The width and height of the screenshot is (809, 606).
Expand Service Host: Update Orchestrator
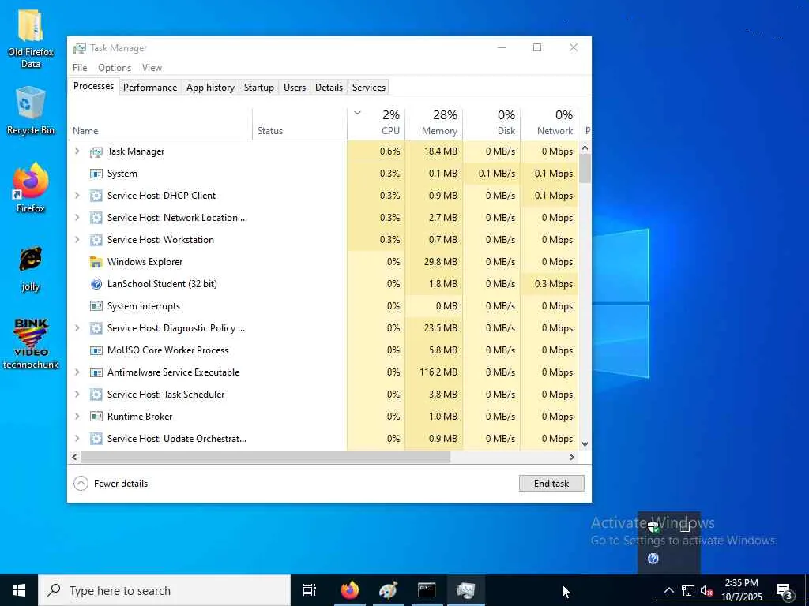pyautogui.click(x=77, y=438)
